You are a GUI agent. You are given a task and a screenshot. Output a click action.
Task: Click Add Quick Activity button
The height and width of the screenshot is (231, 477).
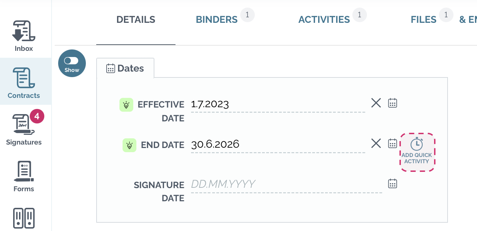pyautogui.click(x=417, y=152)
